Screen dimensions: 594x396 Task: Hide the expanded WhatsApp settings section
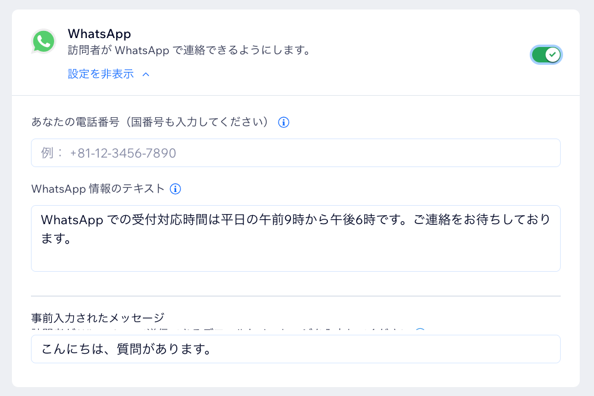tap(101, 74)
